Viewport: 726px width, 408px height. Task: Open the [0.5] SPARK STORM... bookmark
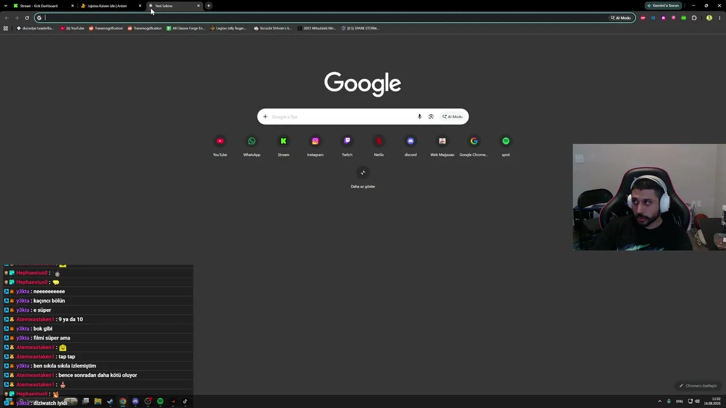360,28
